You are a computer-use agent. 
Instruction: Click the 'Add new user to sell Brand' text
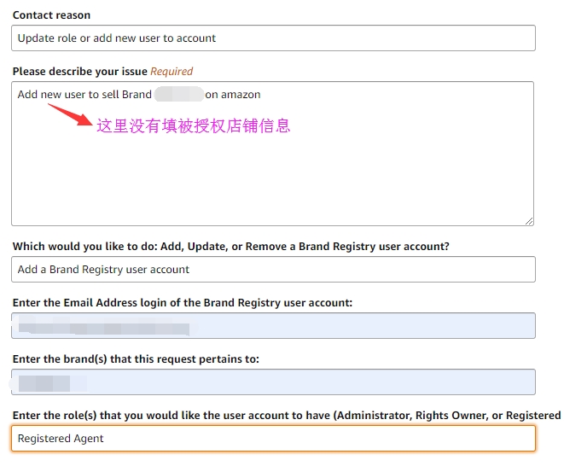click(x=84, y=95)
